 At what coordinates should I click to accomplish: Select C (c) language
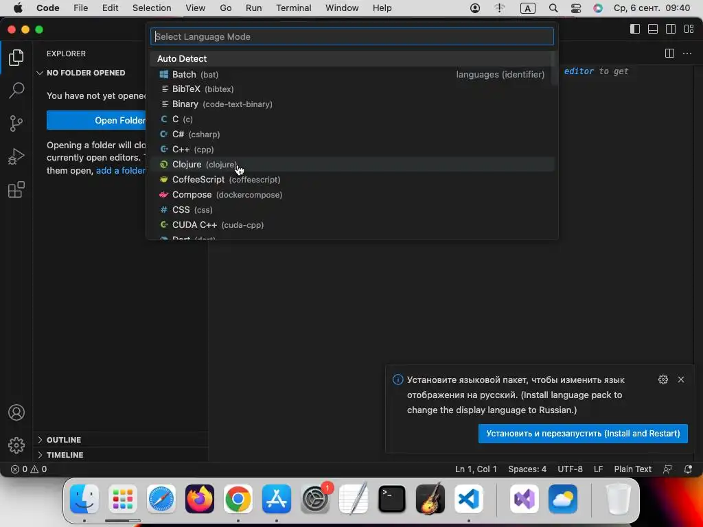351,119
